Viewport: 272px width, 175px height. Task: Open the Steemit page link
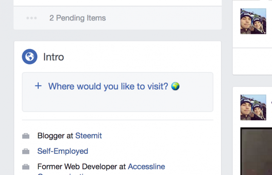point(88,136)
